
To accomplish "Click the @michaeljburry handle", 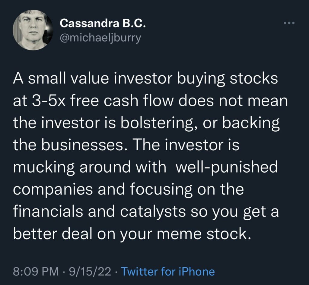I will click(100, 38).
